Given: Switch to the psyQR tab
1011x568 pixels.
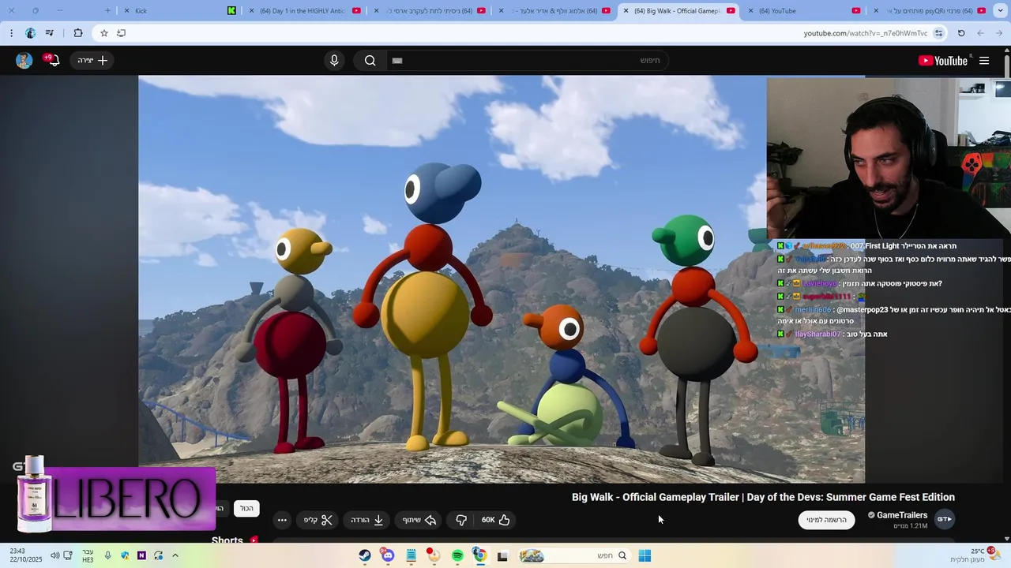Looking at the screenshot, I should pyautogui.click(x=928, y=11).
